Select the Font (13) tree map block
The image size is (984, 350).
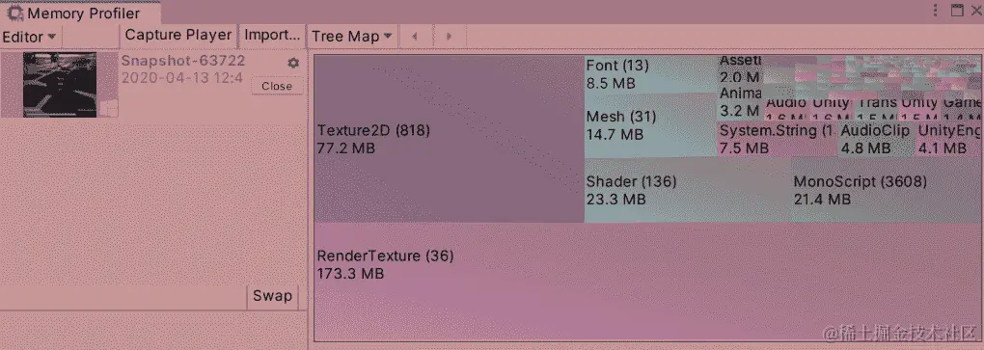click(x=651, y=74)
